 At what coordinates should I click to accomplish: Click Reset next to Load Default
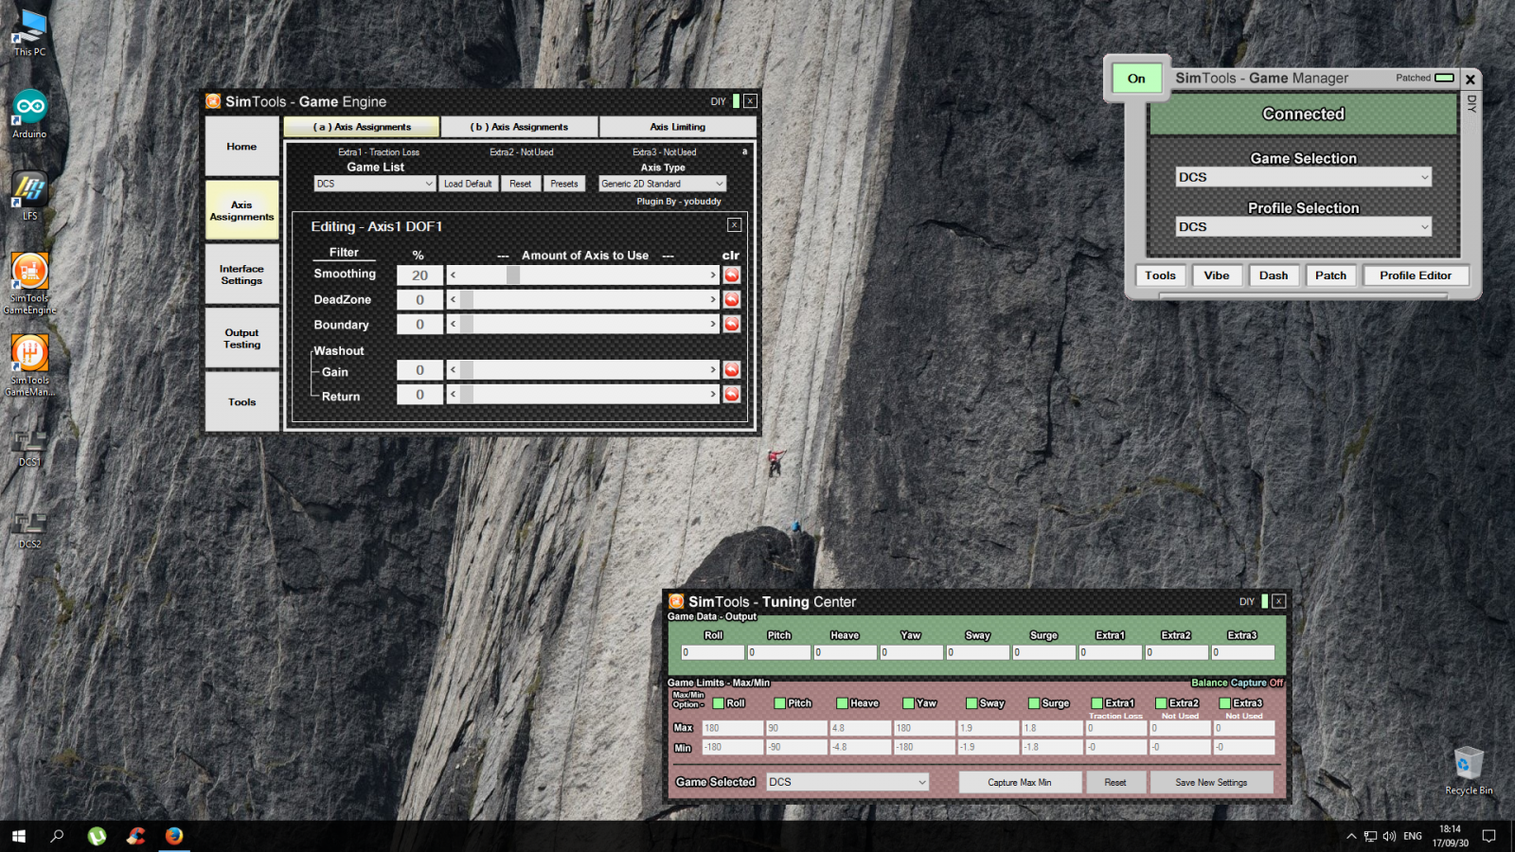tap(520, 184)
